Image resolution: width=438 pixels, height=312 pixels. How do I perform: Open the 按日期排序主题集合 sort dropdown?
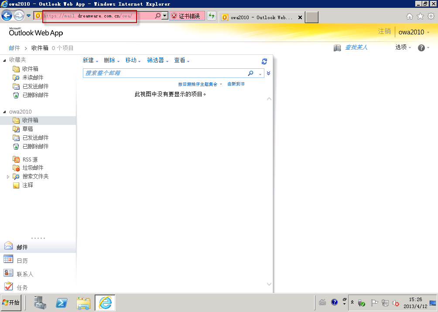pos(200,84)
